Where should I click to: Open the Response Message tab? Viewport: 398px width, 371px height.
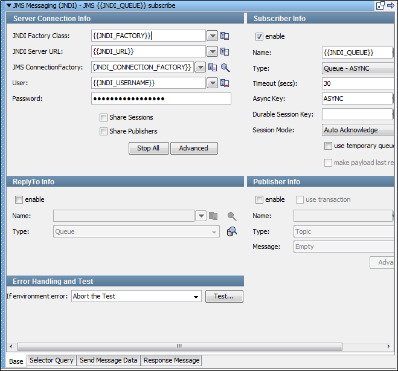(172, 361)
